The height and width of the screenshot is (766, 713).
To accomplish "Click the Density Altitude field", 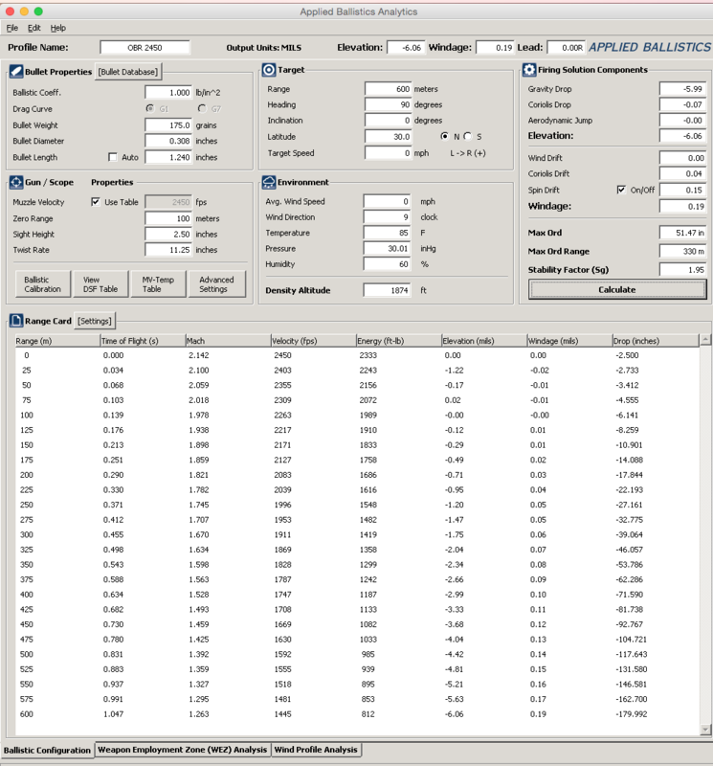I will click(387, 290).
